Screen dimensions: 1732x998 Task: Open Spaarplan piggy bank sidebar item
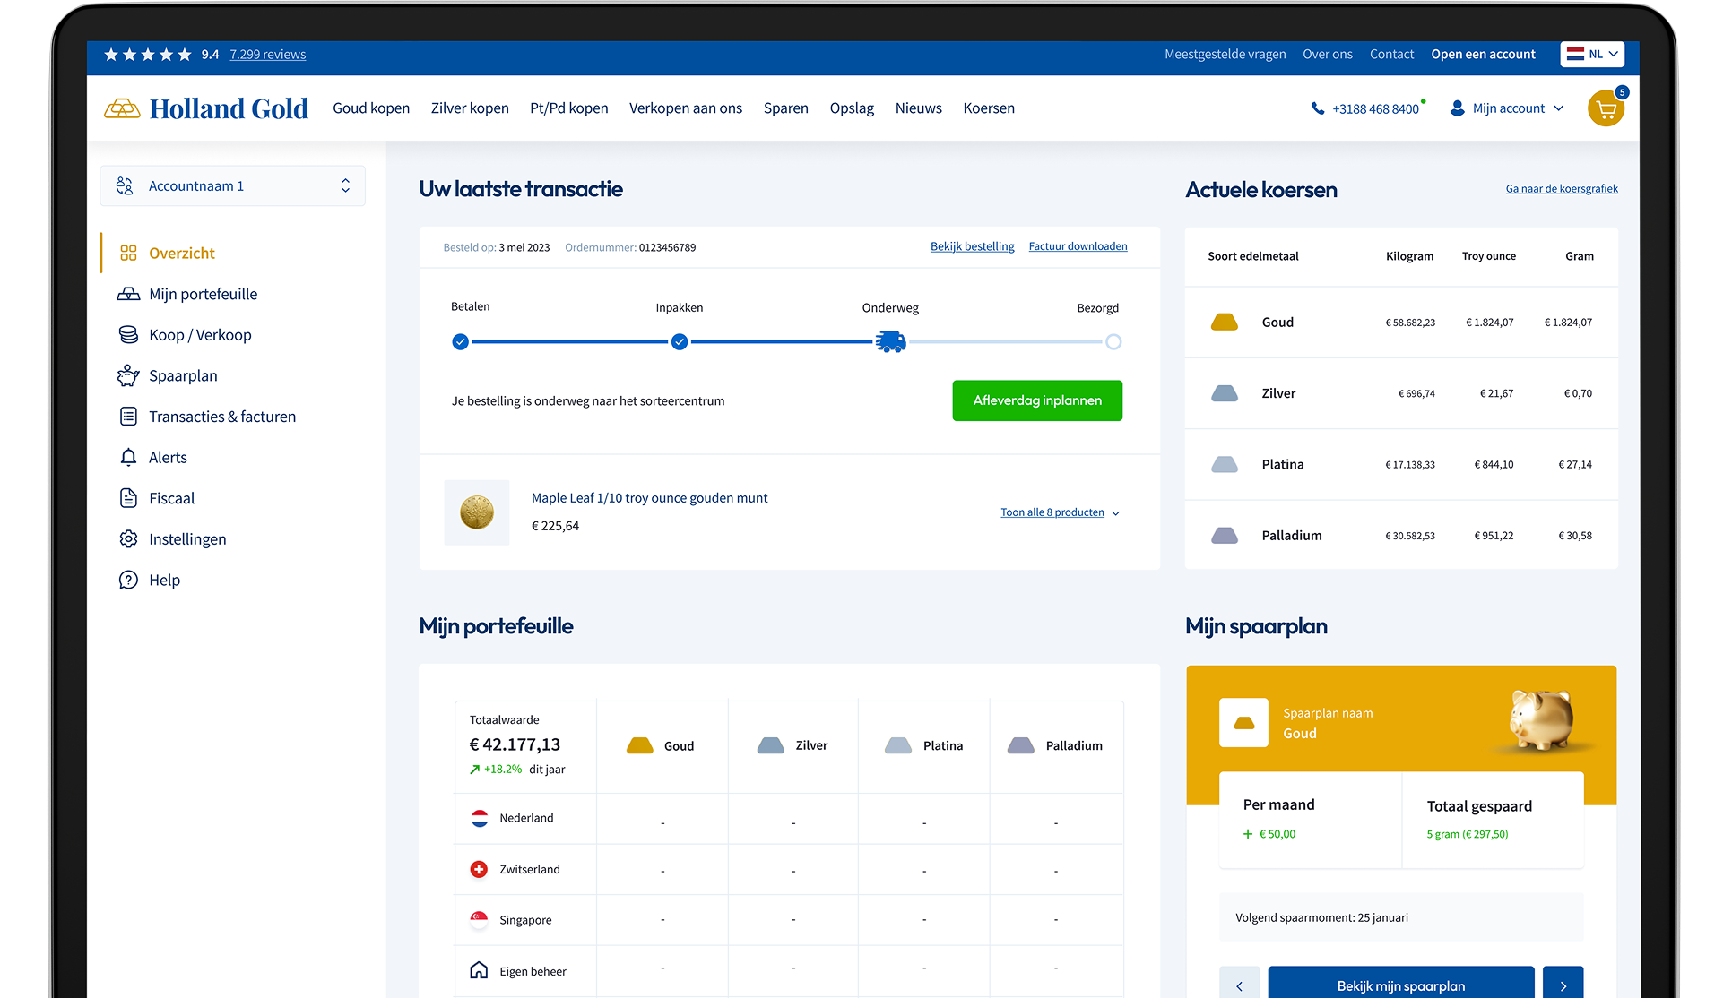128,375
